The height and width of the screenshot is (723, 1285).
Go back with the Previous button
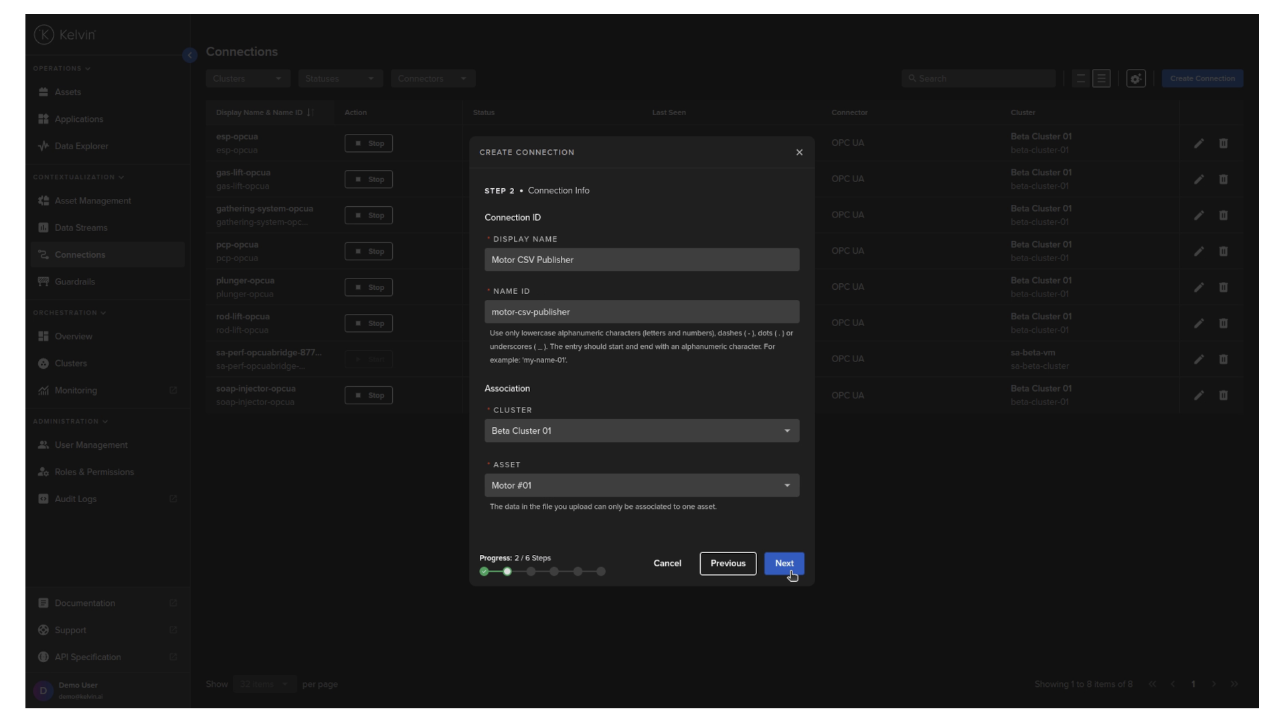coord(727,564)
